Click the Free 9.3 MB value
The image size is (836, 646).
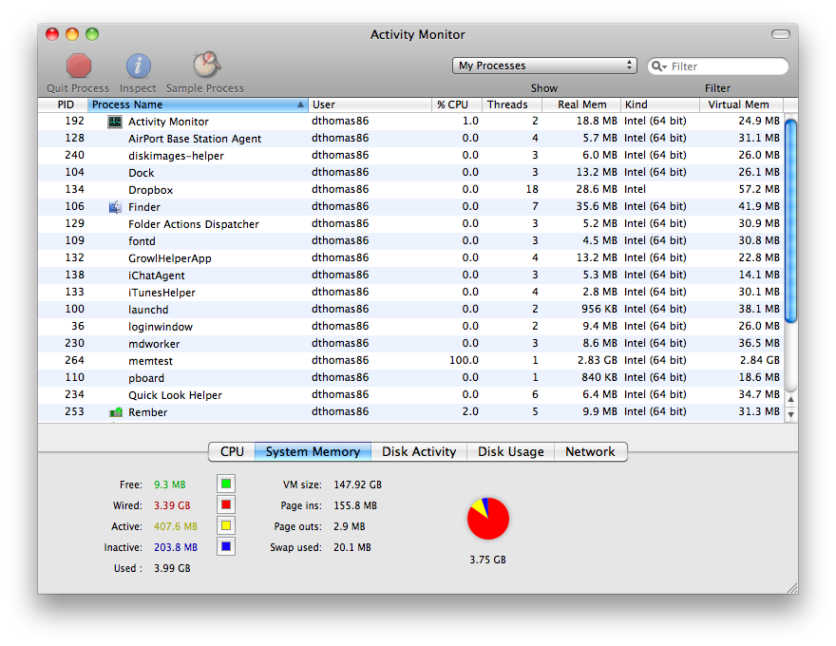(x=169, y=484)
